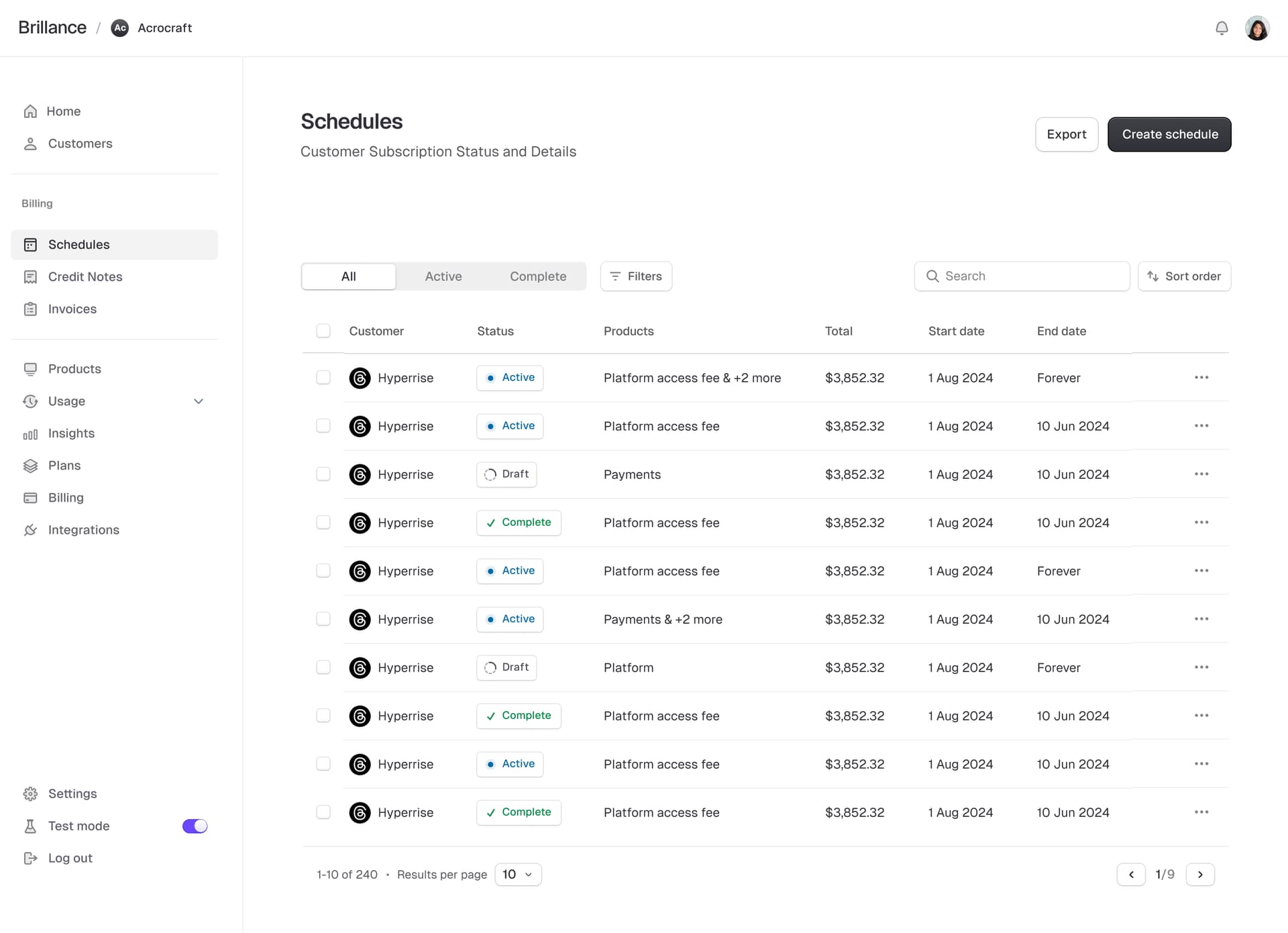Click the Sort order icon button

pos(1154,276)
